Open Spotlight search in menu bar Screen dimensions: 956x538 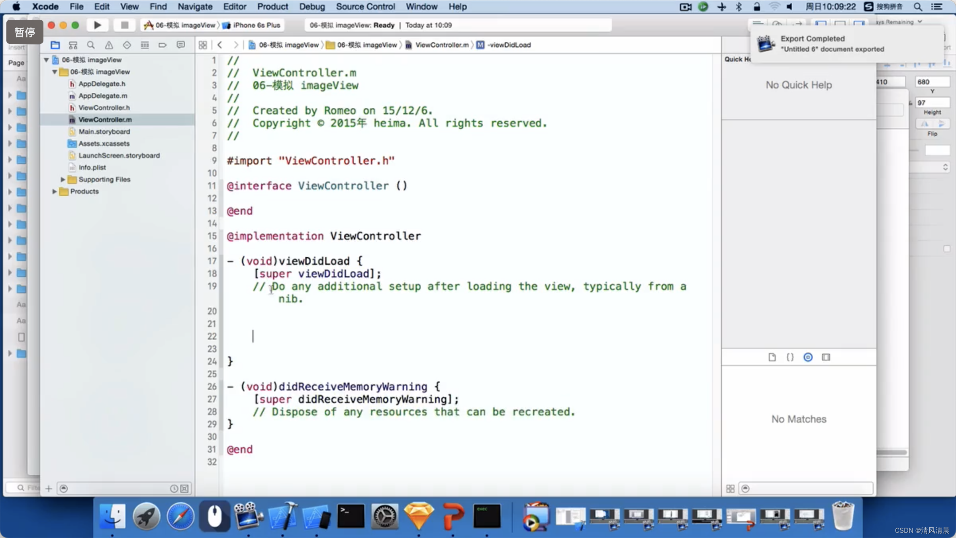pyautogui.click(x=918, y=7)
